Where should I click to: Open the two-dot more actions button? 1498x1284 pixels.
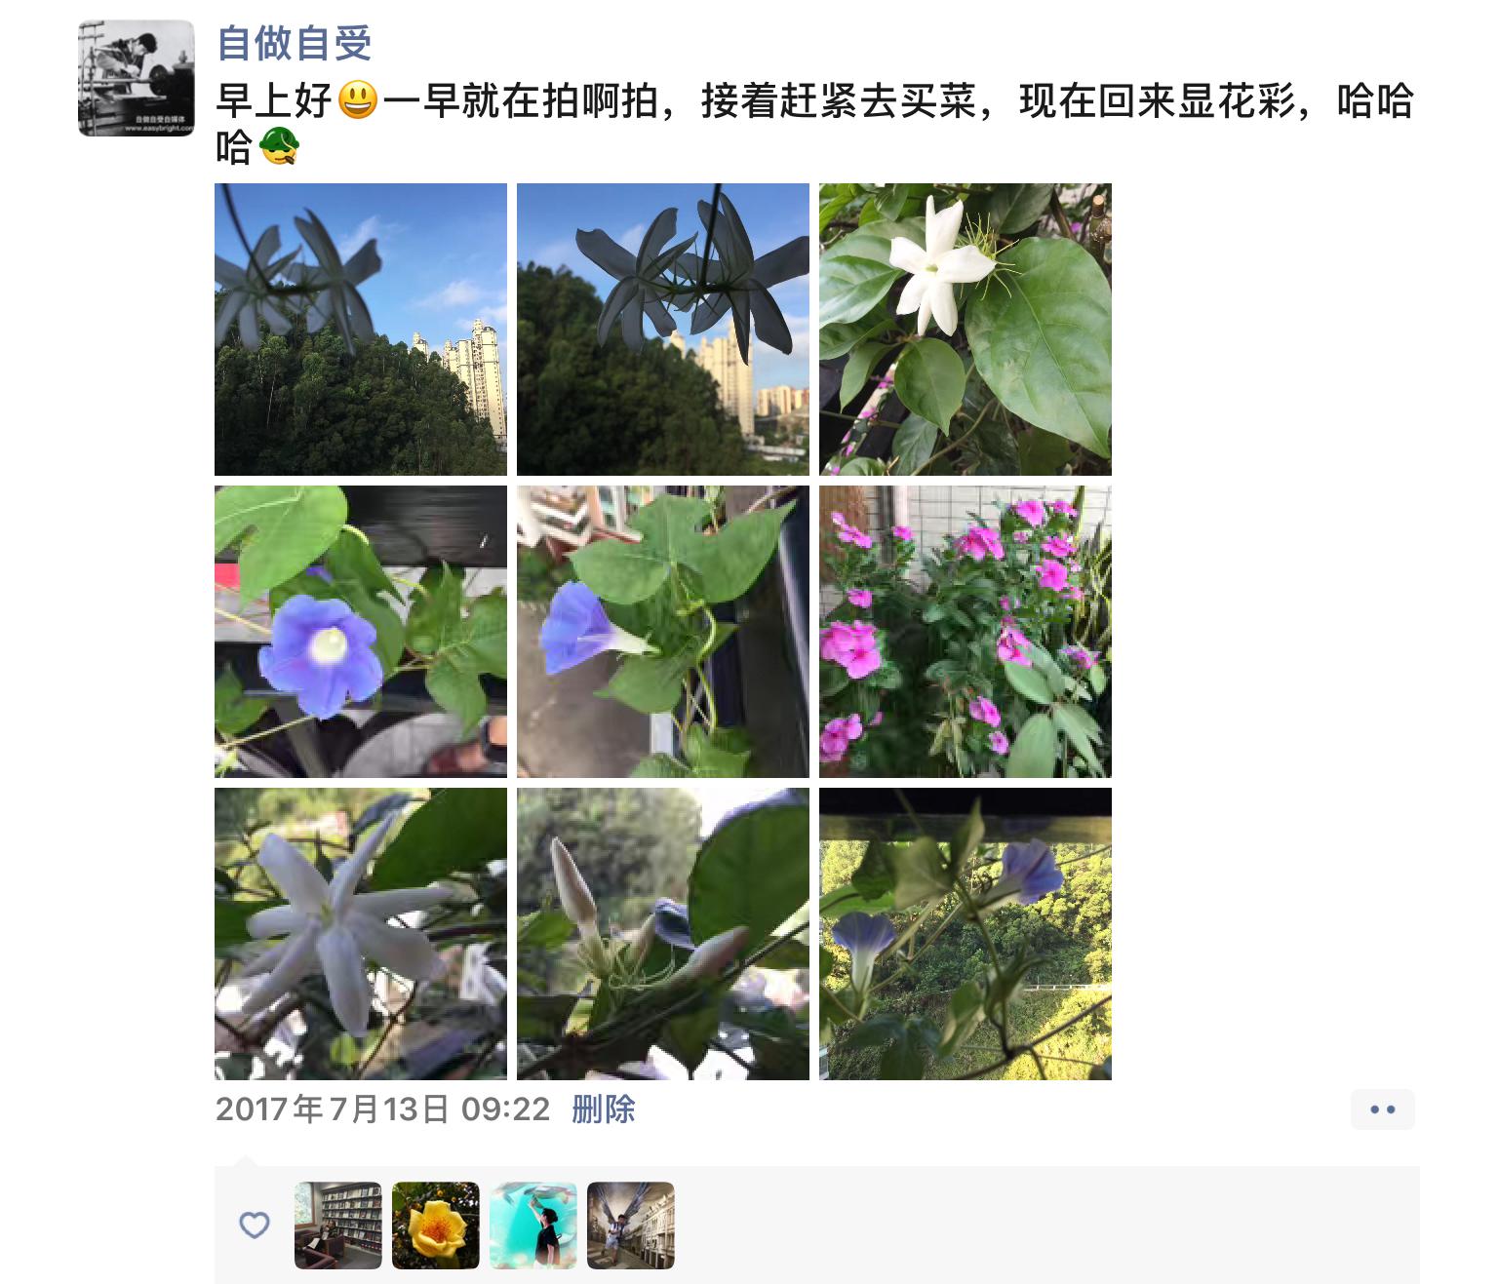[1382, 1109]
